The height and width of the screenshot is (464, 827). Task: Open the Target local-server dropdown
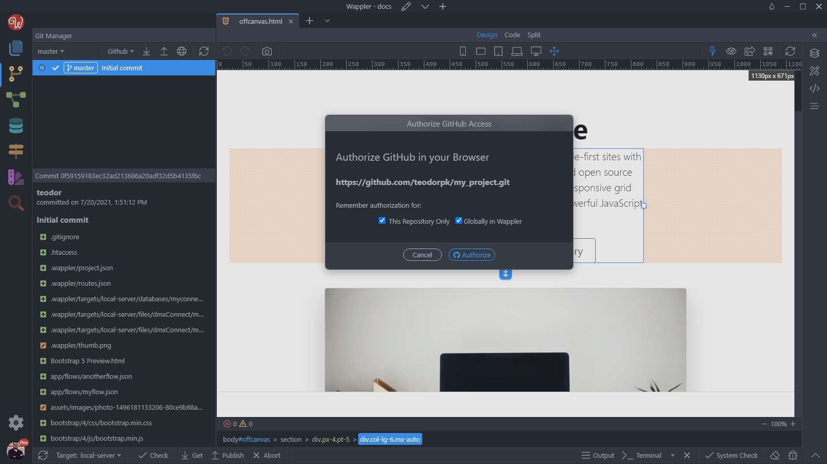[88, 455]
